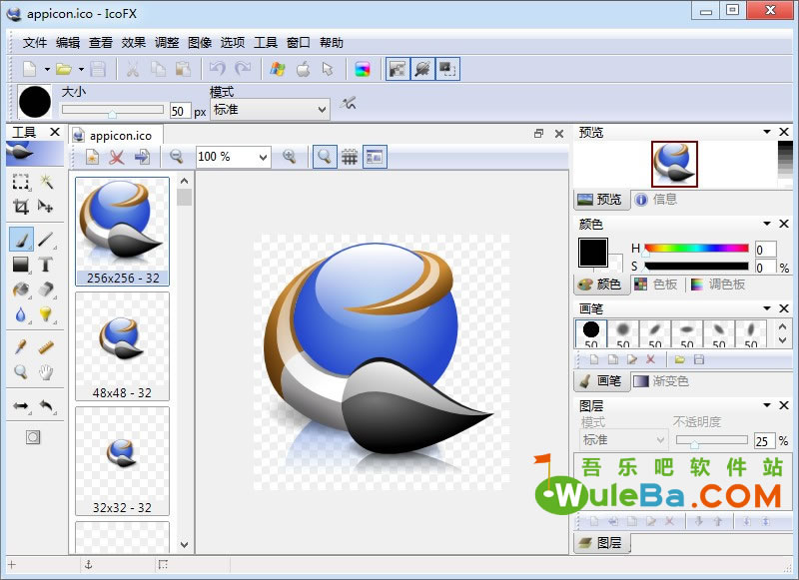The image size is (799, 580).
Task: Activate the brush tool
Action: pyautogui.click(x=21, y=240)
